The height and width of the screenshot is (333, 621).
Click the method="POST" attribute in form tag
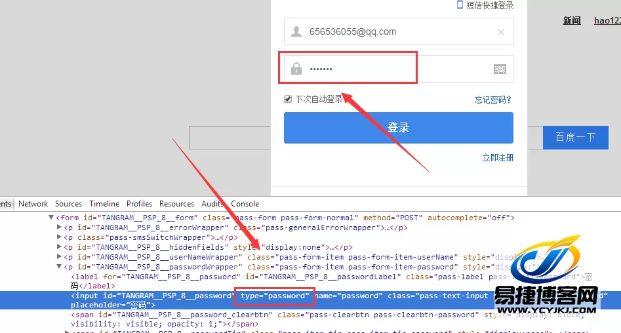coord(393,218)
